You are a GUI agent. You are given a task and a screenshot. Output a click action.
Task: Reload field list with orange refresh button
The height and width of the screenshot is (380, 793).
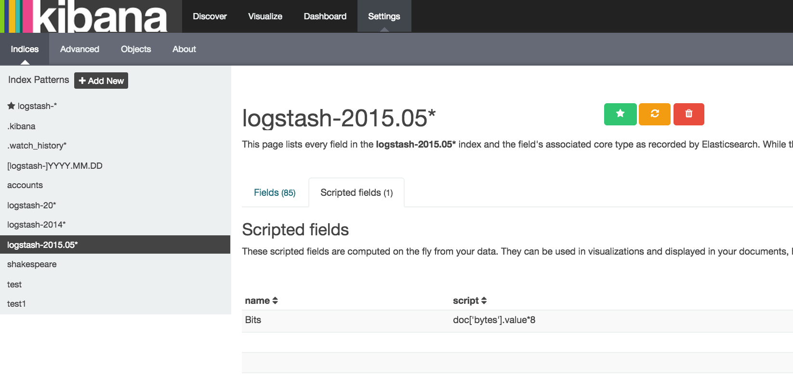pyautogui.click(x=654, y=114)
